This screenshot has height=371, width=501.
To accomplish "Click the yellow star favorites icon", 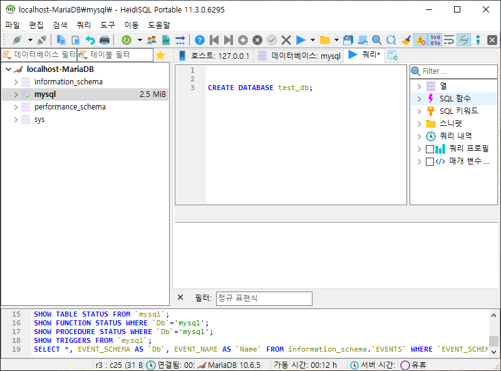I will [x=160, y=56].
